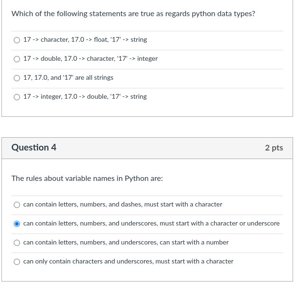Screen dimensions: 294x282
Task: Click answer text '17 -> character, 17.0 -> float, '17' -> string'
Action: pyautogui.click(x=85, y=39)
